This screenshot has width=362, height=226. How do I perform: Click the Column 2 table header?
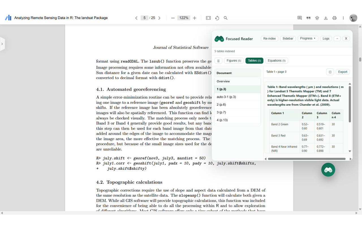(x=307, y=115)
